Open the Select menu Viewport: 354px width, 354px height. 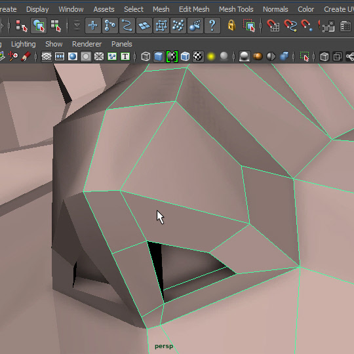[134, 9]
